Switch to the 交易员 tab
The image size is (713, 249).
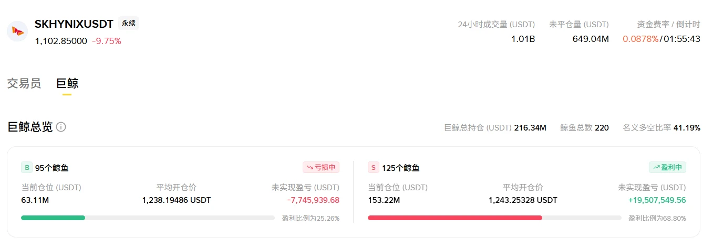(24, 83)
